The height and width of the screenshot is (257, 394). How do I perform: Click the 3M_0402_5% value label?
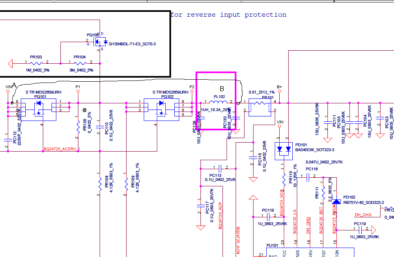pyautogui.click(x=81, y=70)
